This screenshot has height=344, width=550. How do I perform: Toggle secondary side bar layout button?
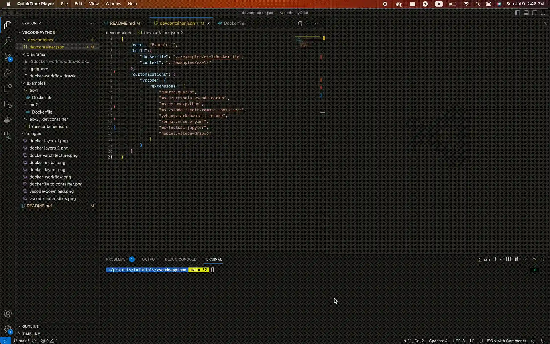tap(535, 13)
